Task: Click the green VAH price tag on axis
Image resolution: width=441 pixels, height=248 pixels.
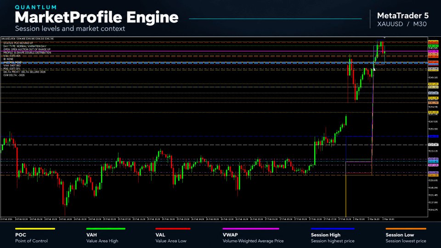Action: tap(433, 45)
